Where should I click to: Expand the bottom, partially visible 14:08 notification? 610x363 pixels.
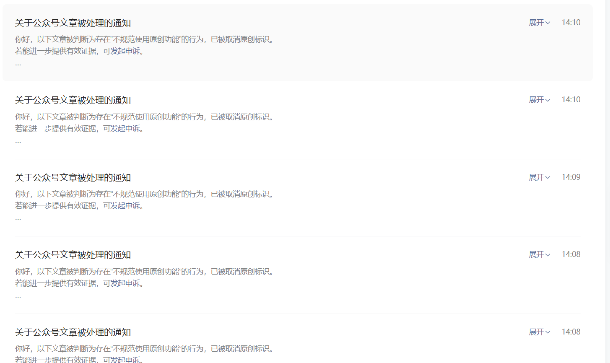tap(539, 332)
